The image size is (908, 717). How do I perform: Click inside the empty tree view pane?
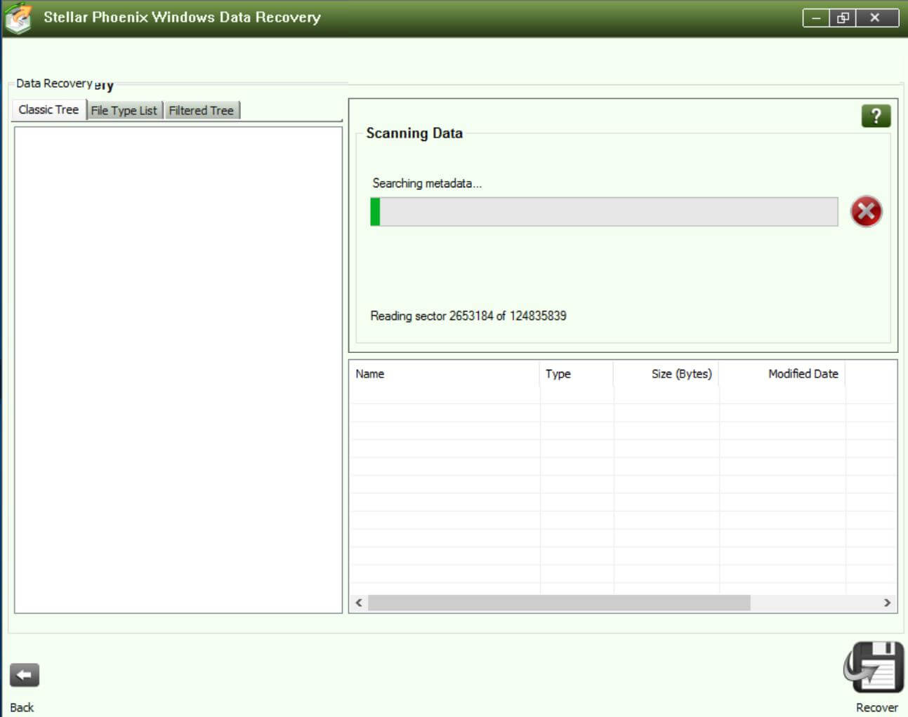[178, 370]
